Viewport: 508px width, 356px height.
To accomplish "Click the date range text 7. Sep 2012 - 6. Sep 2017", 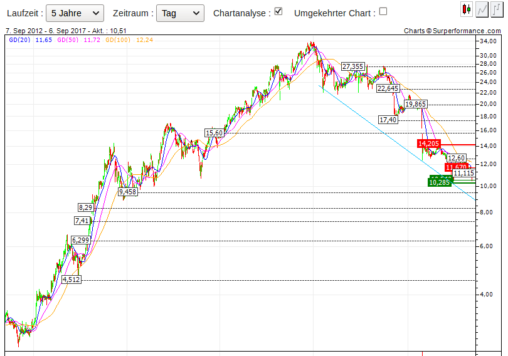I will 47,31.
